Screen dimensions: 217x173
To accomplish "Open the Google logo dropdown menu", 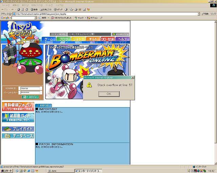I will click(x=6, y=18).
